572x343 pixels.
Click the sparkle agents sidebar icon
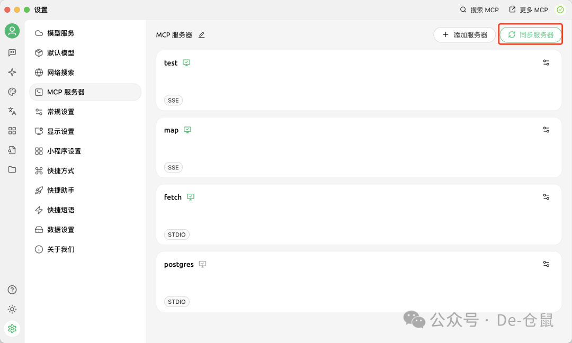[x=12, y=72]
